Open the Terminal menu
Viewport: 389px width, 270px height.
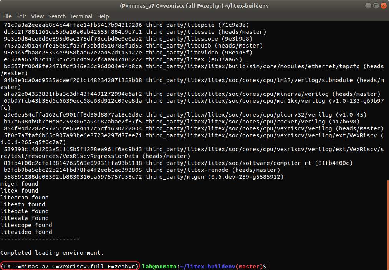pyautogui.click(x=81, y=16)
